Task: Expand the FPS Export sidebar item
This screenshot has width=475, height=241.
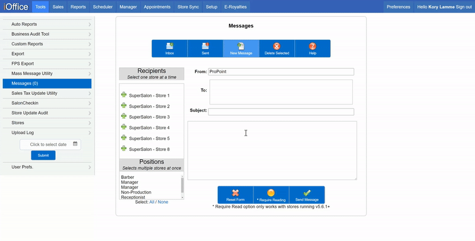Action: coord(47,64)
